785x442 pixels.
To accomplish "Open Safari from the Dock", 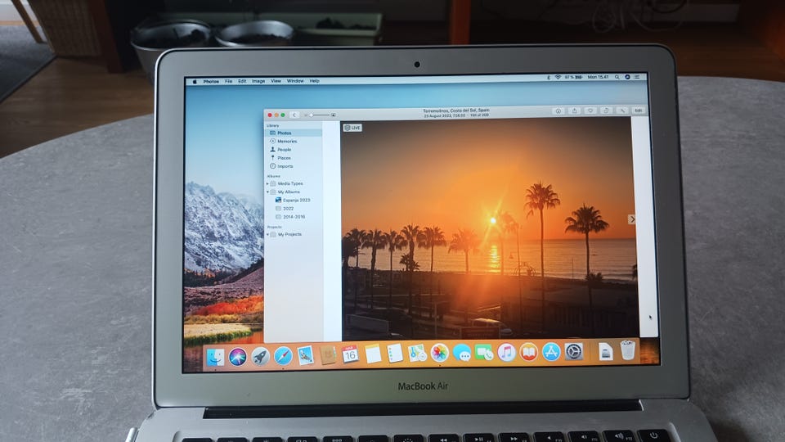I will click(x=283, y=356).
